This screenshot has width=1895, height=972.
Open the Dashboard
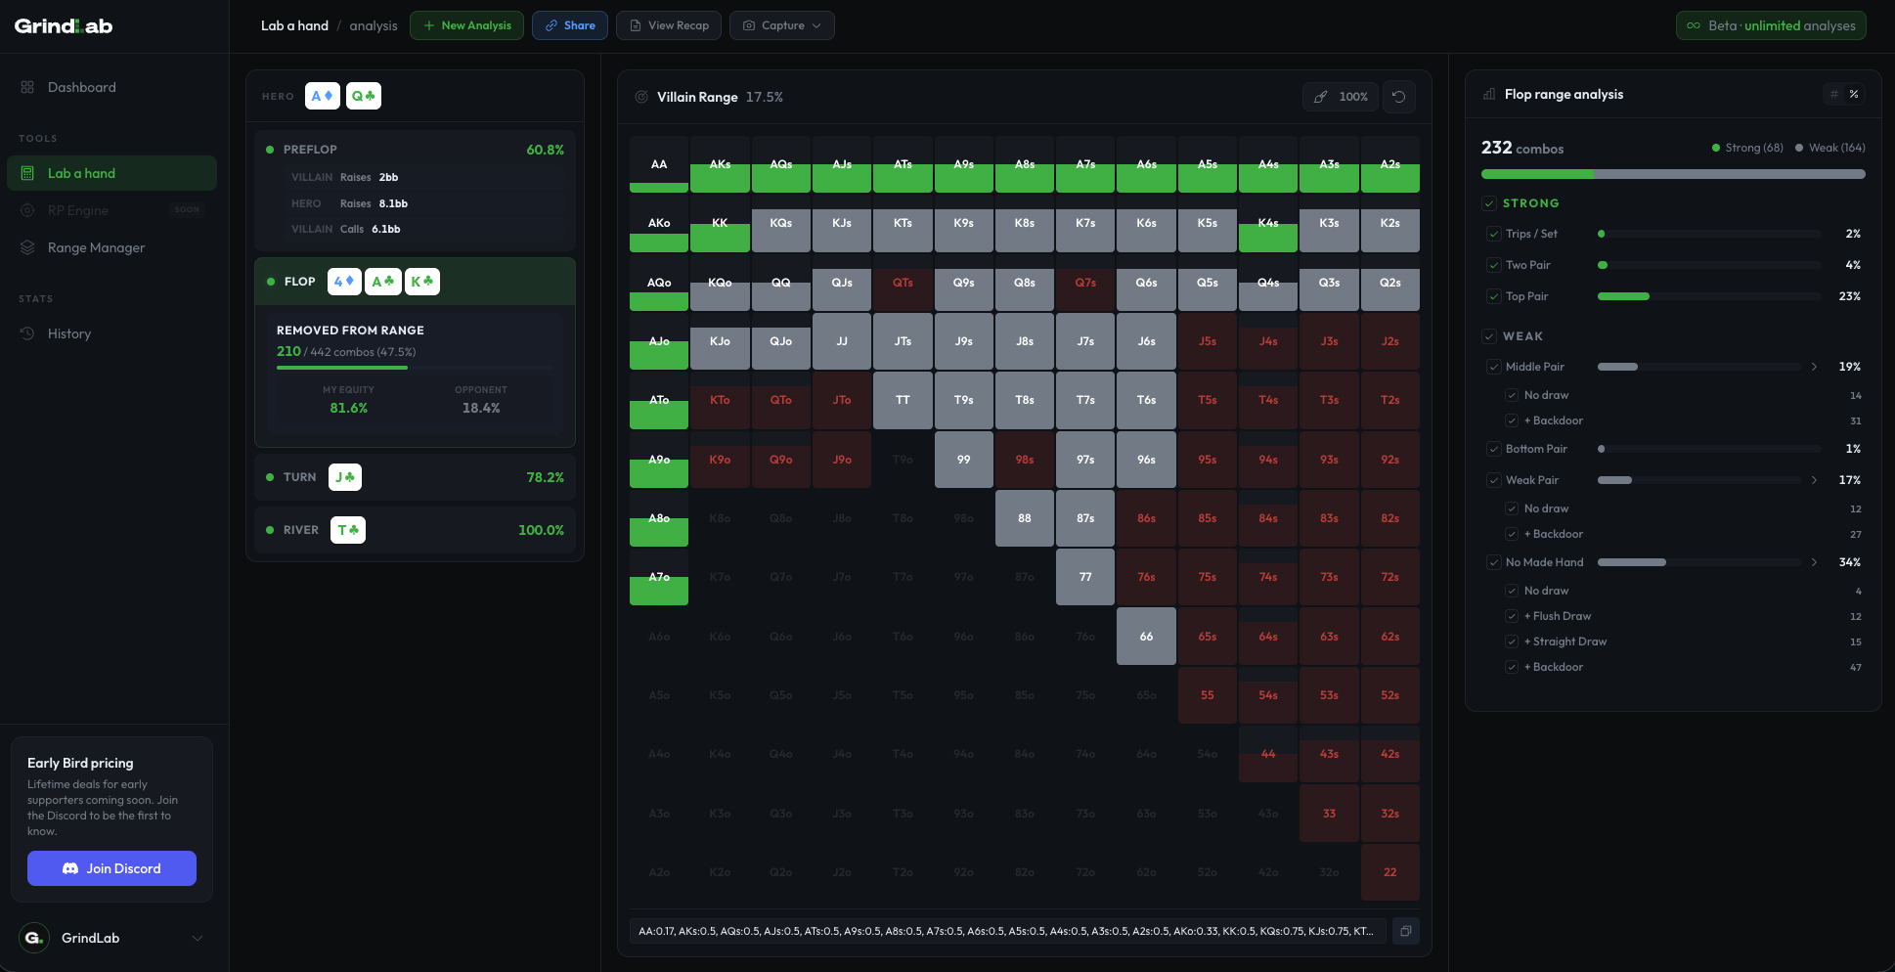pos(82,87)
